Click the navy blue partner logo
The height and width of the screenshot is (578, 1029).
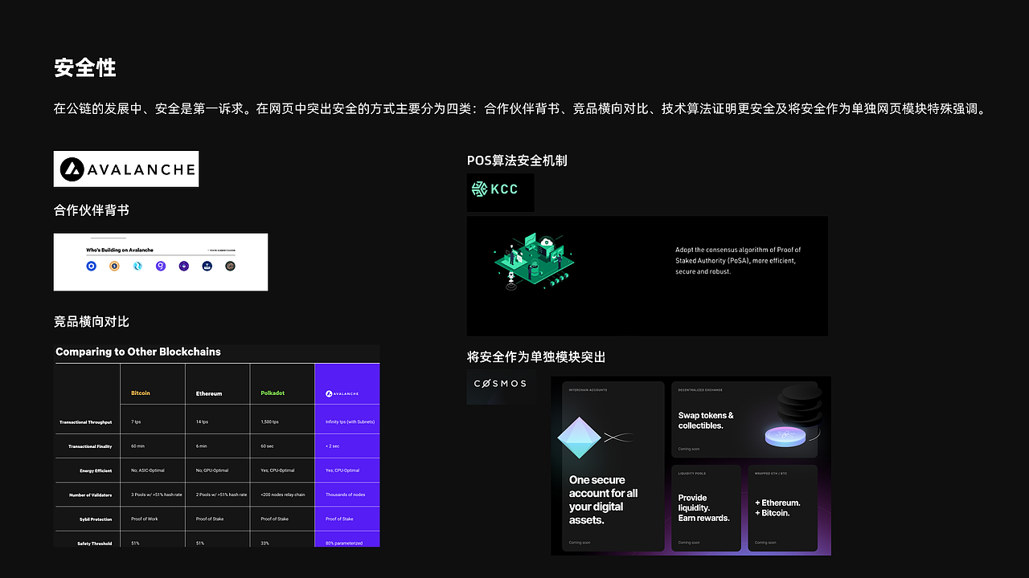coord(207,266)
